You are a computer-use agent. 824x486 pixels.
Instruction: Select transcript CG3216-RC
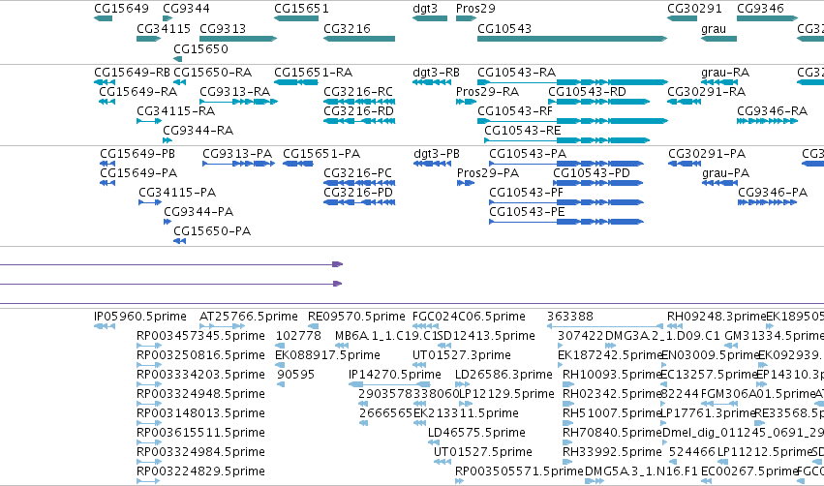pyautogui.click(x=359, y=102)
